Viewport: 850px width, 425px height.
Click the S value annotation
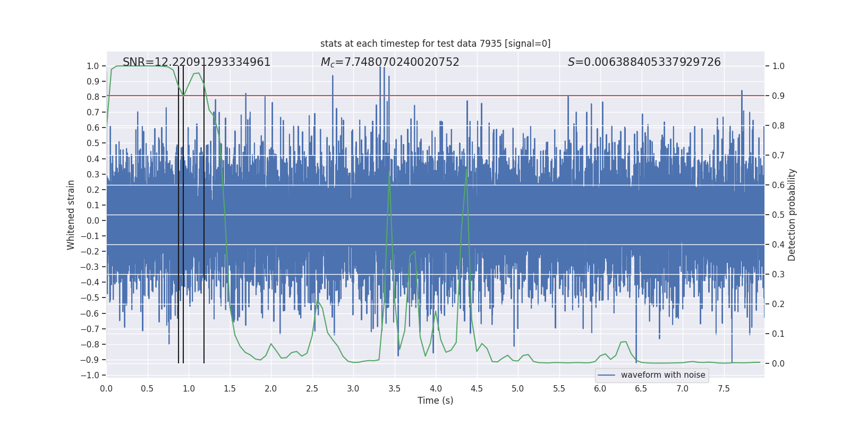tap(644, 62)
